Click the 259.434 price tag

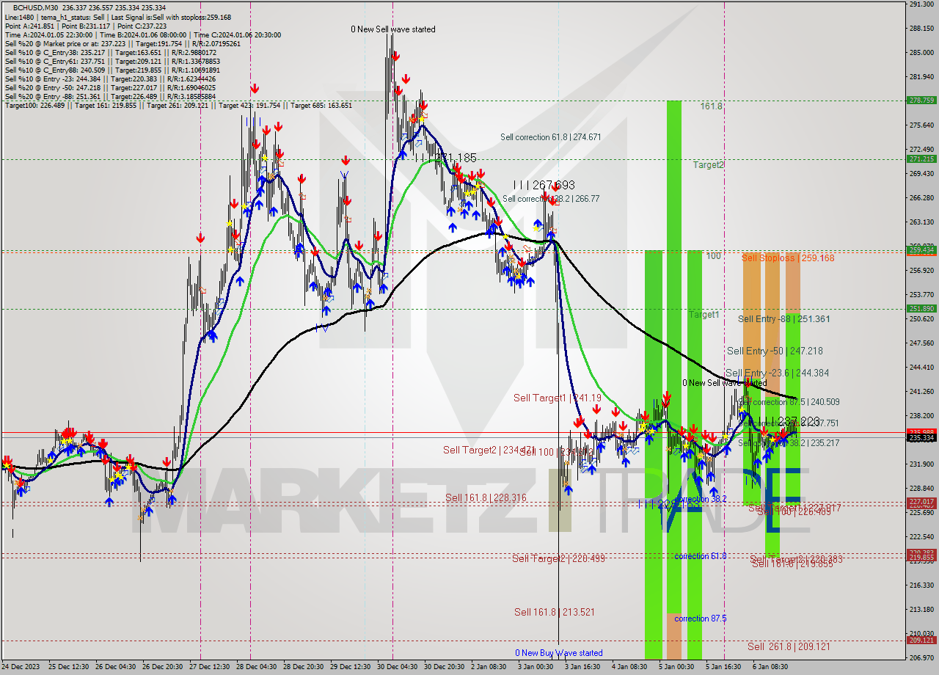coord(921,250)
